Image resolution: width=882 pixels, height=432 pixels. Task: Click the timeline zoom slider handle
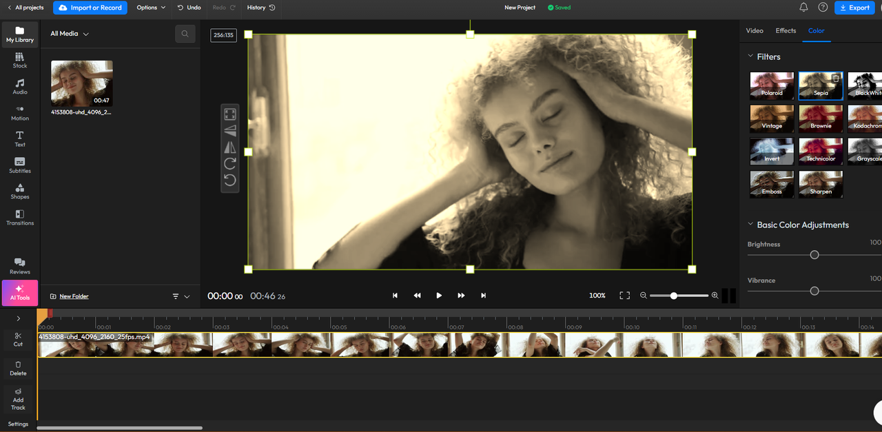pos(674,296)
